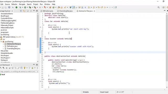Expand the Defination.java tree node

[x=3, y=46]
